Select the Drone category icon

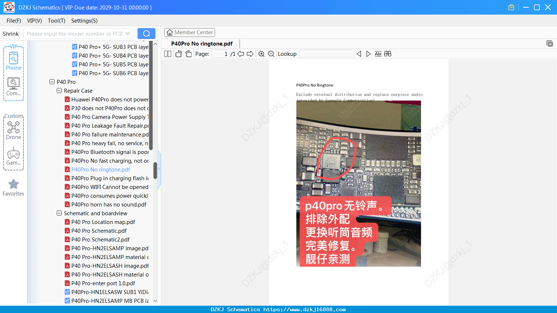tap(14, 130)
